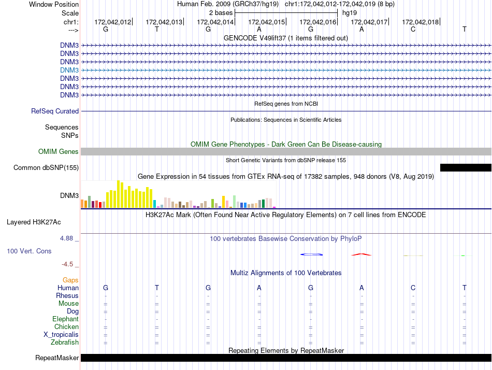Screen dimensions: 492x370
Task: Open '100 vertebrates Basewise Conservation by PhyloP' title
Action: click(286, 239)
